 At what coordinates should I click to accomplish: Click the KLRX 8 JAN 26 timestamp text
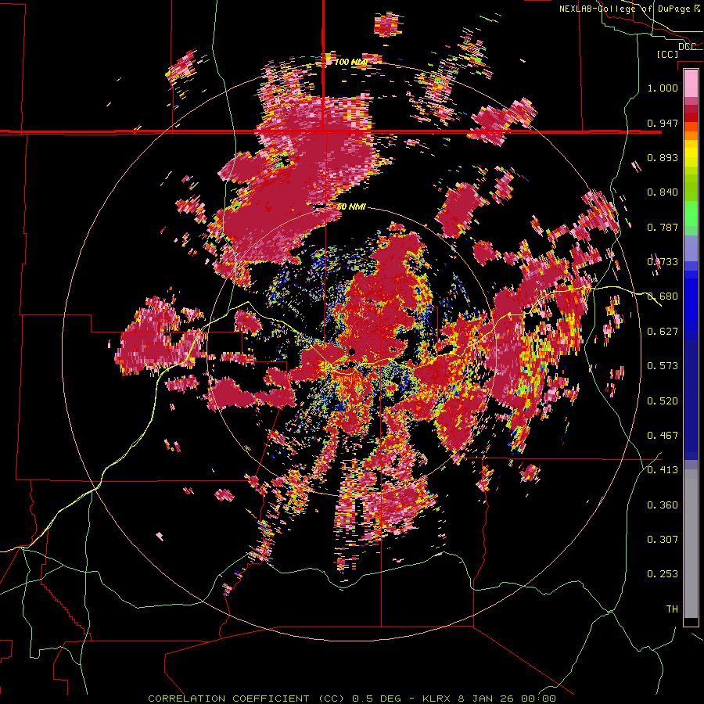pyautogui.click(x=489, y=699)
